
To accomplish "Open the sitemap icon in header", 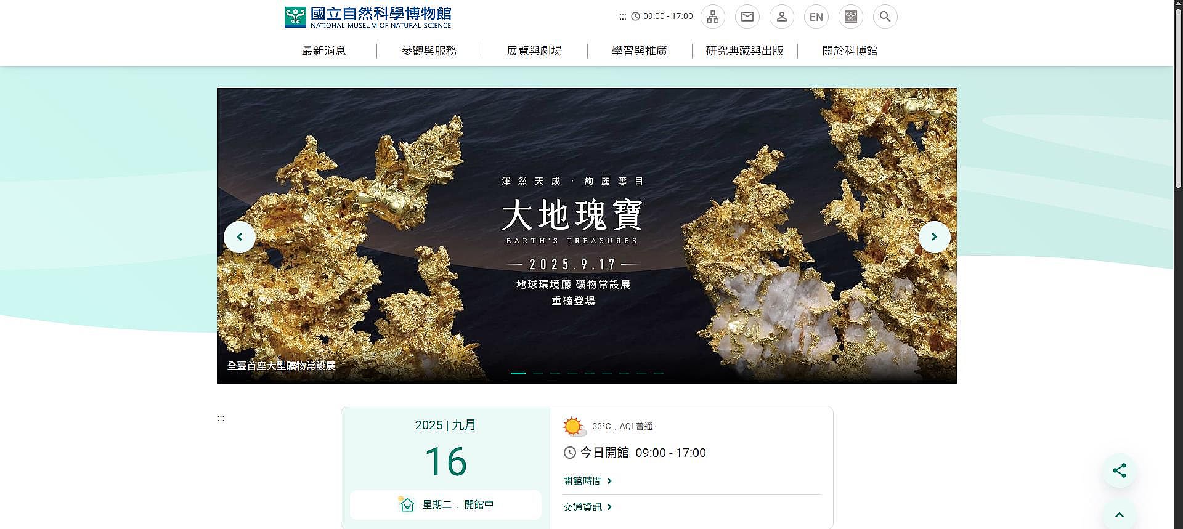I will [x=712, y=17].
